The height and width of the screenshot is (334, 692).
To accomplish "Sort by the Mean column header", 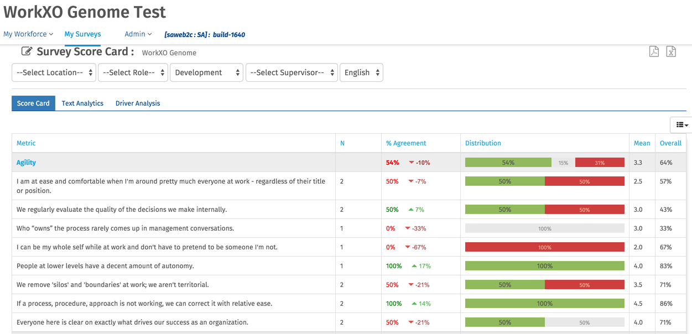I will pos(642,143).
